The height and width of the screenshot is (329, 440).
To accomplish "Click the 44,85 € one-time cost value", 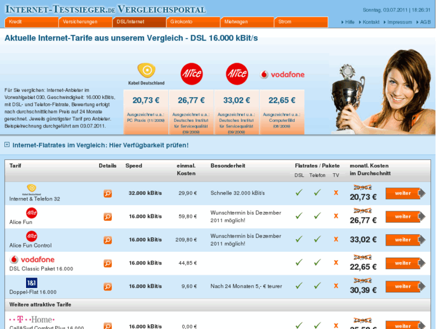I will [x=188, y=263].
